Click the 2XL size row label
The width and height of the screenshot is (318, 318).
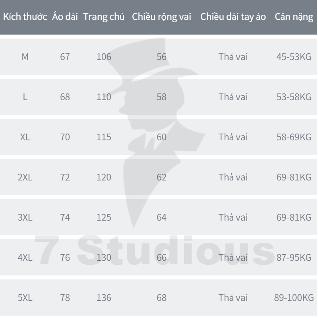coord(25,177)
